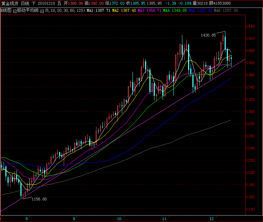Viewport: 263px width, 222px height.
Task: Click the 1440 price axis label
Action: click(250, 26)
